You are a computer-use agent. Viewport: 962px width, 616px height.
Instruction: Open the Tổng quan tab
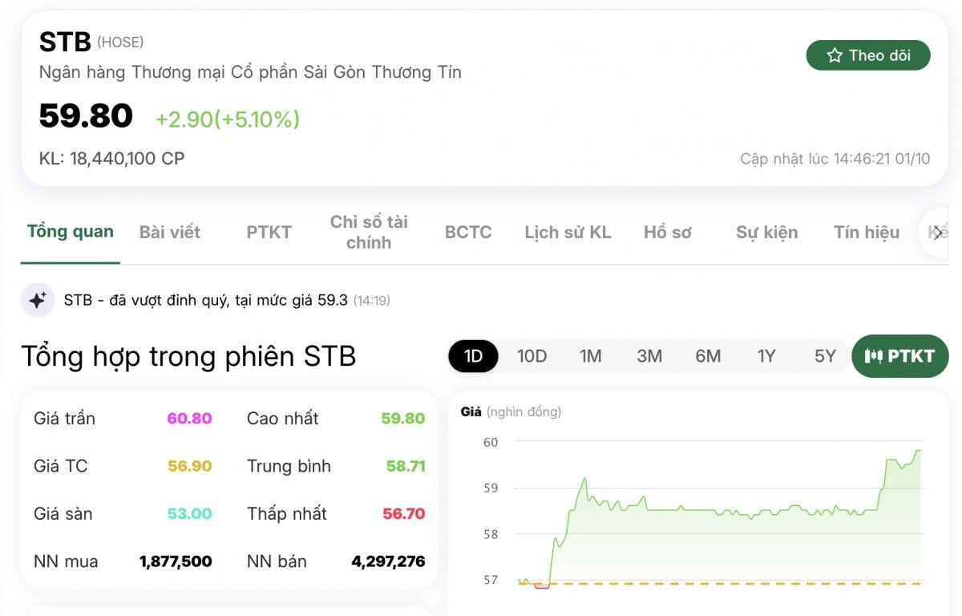71,232
